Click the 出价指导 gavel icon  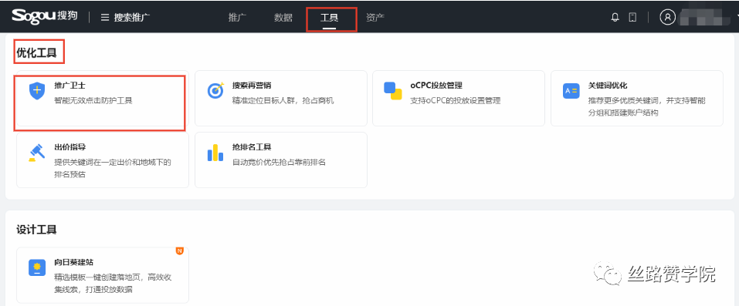click(x=36, y=153)
